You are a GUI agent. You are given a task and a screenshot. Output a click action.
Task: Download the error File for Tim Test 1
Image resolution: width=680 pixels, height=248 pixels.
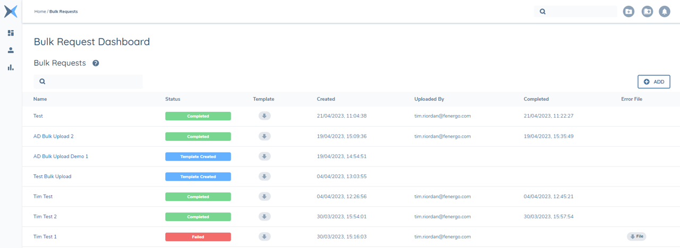tap(636, 237)
